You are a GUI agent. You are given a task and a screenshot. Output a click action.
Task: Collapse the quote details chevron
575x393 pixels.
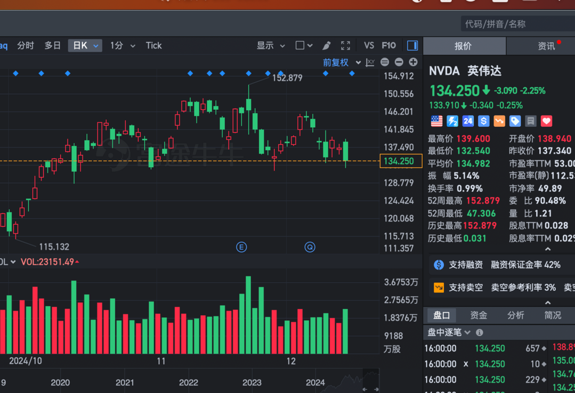pyautogui.click(x=548, y=249)
